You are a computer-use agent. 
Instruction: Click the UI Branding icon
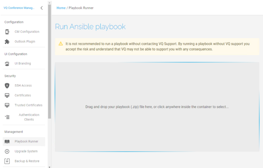[7, 64]
